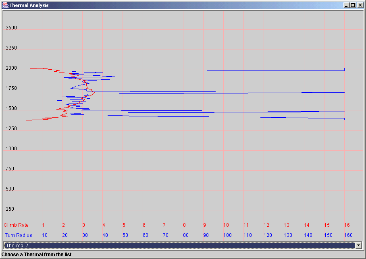
Task: Click the 2000 altitude axis label
Action: click(11, 68)
